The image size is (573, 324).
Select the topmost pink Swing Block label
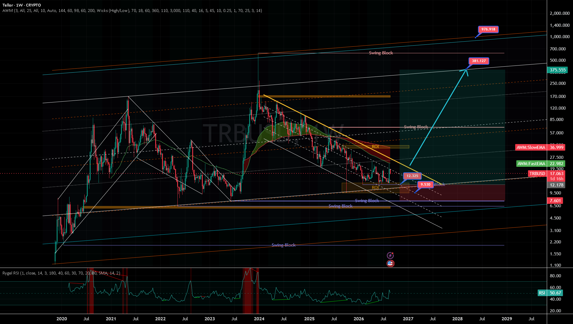(x=381, y=53)
